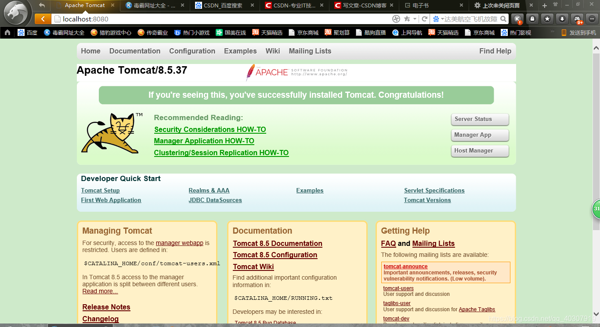The image size is (600, 327).
Task: Click the lock icon in toolbar
Action: point(532,19)
